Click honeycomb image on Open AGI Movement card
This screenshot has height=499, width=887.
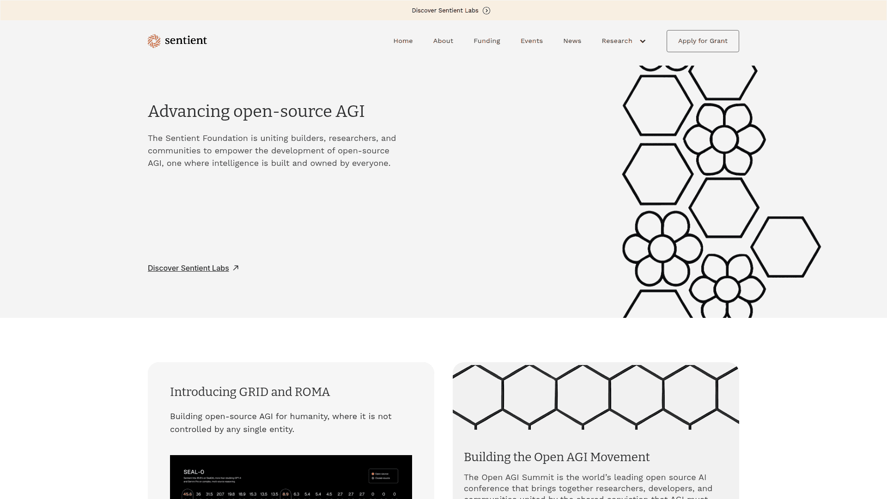[x=595, y=396]
